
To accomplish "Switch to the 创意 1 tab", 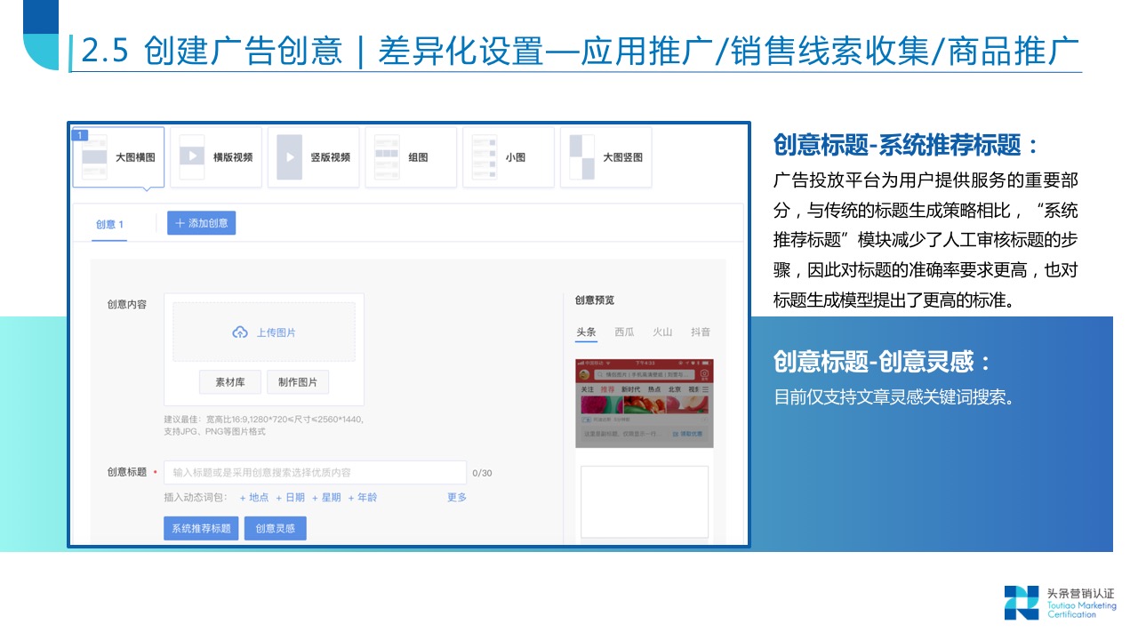I will coord(109,224).
